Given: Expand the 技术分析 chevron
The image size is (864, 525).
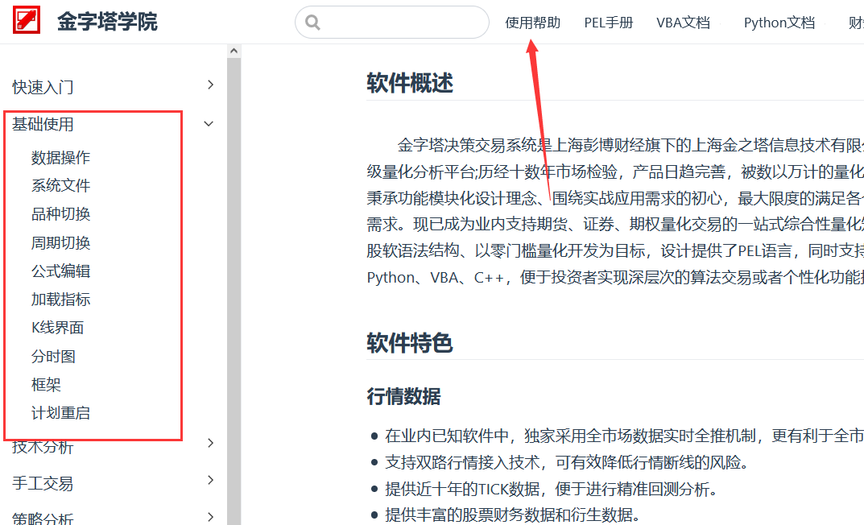Looking at the screenshot, I should coord(210,443).
